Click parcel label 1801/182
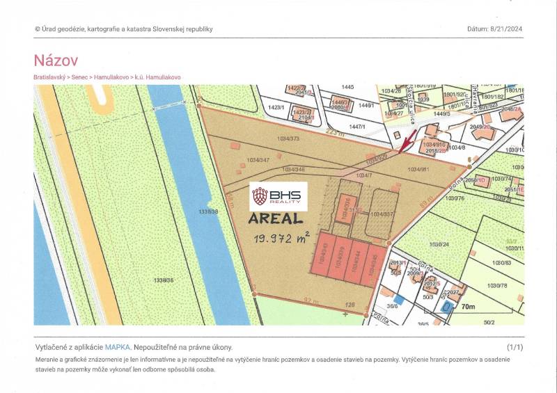This screenshot has height=393, width=557. coord(493,97)
